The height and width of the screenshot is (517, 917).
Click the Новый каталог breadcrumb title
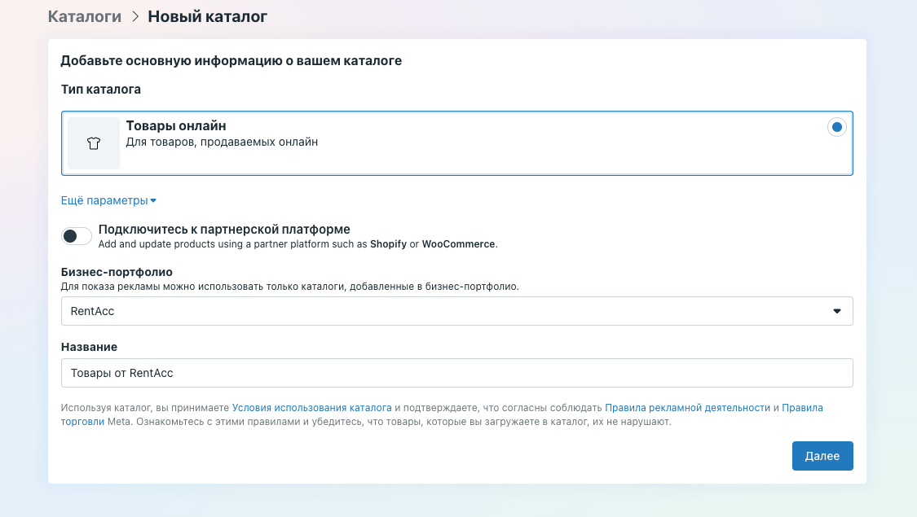[207, 16]
